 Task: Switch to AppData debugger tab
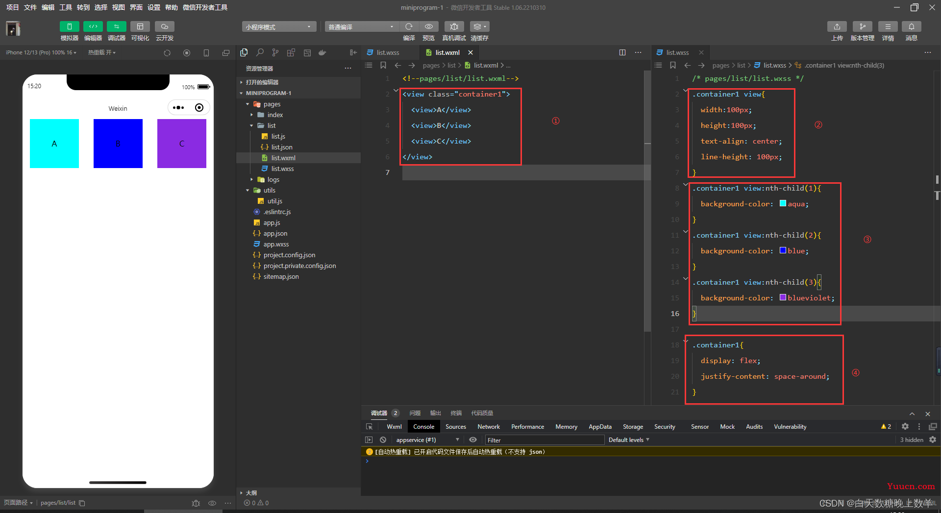(x=600, y=427)
